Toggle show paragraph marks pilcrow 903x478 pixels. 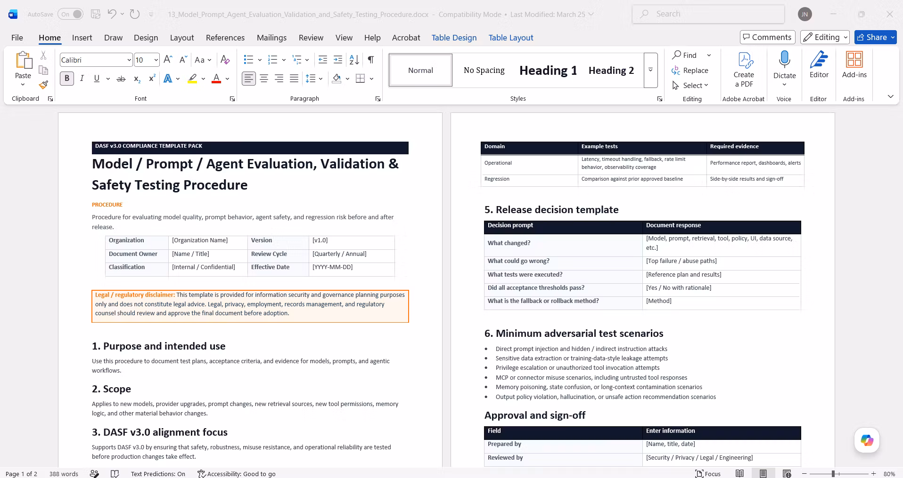point(371,60)
